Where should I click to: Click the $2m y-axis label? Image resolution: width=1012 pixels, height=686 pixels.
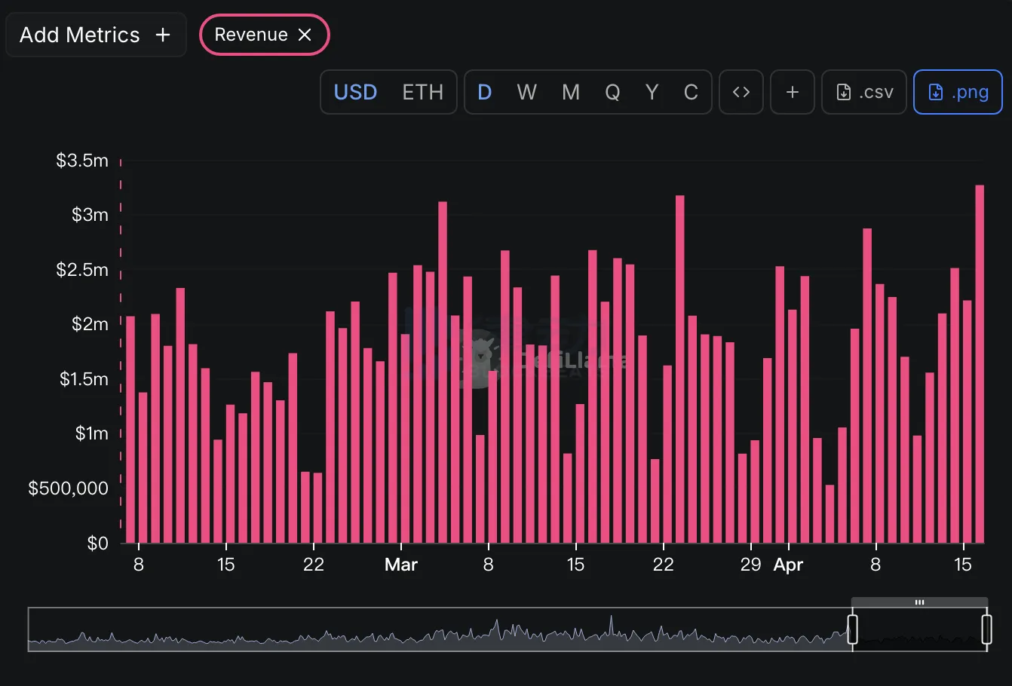[90, 324]
